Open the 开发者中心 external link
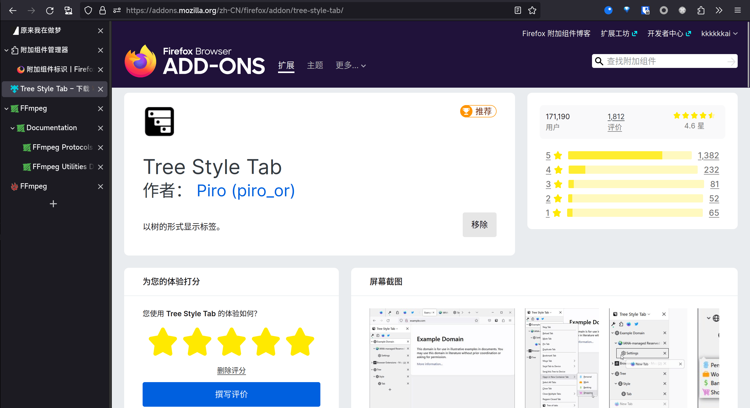Viewport: 750px width, 408px height. [x=669, y=33]
